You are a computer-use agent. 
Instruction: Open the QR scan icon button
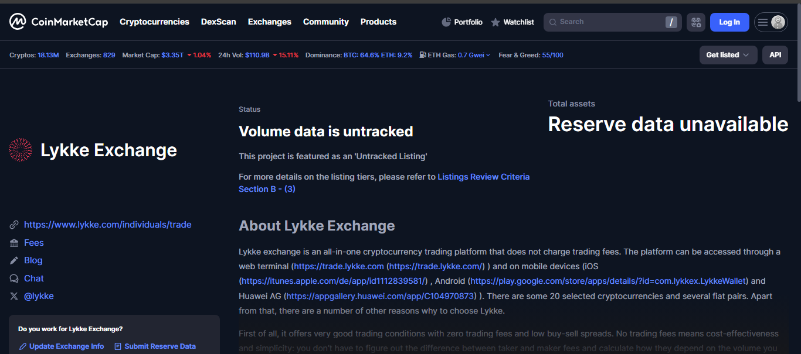[696, 22]
